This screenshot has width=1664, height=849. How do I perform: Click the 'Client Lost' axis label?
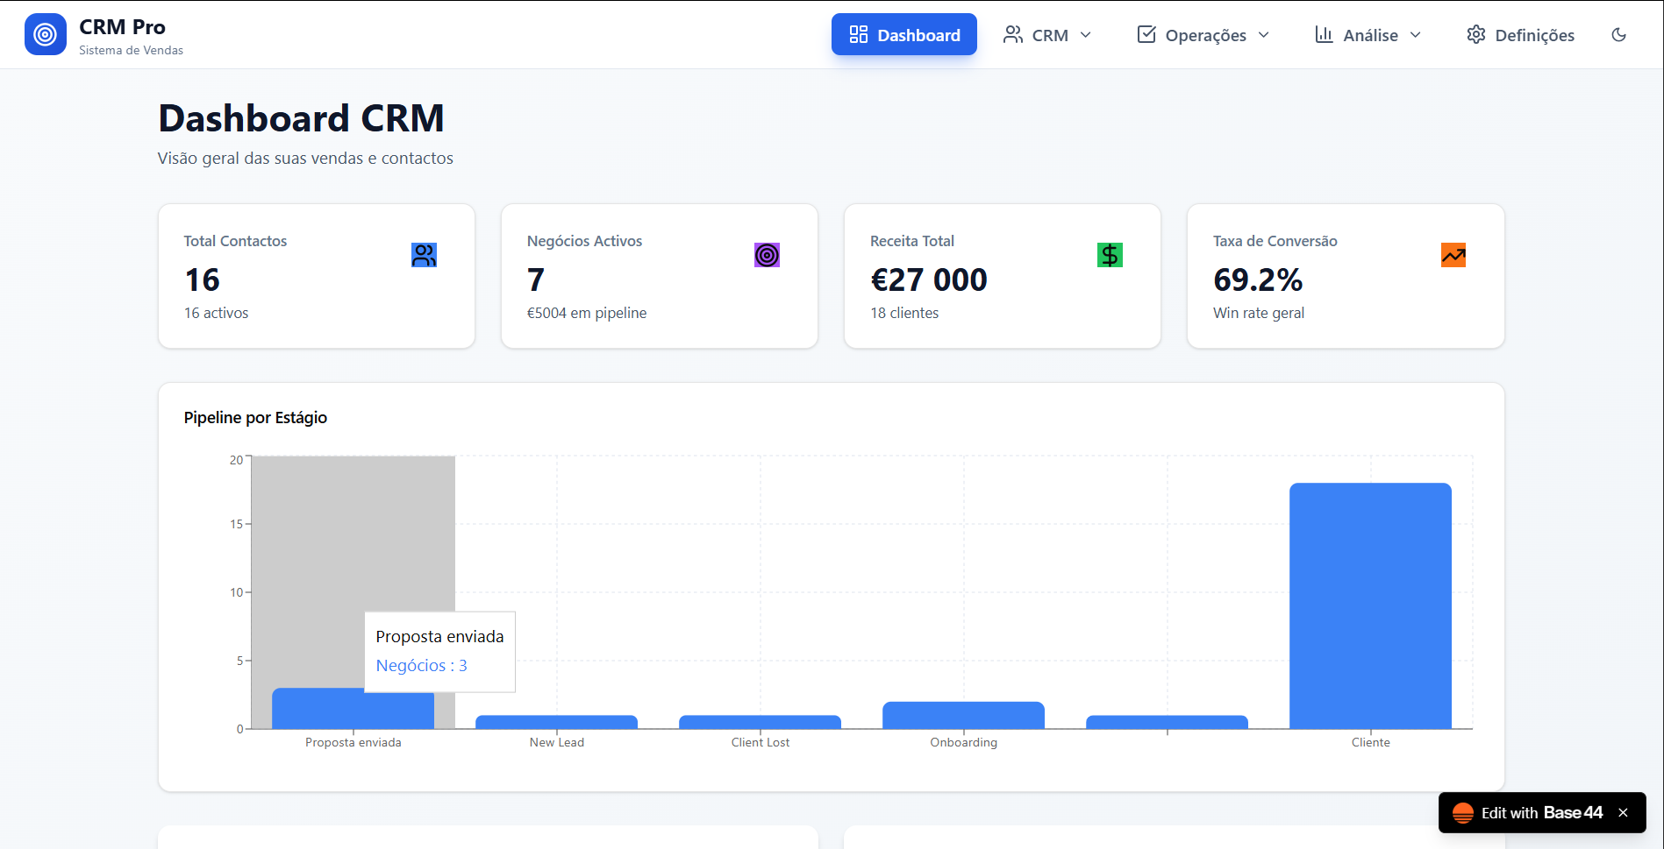coord(761,742)
